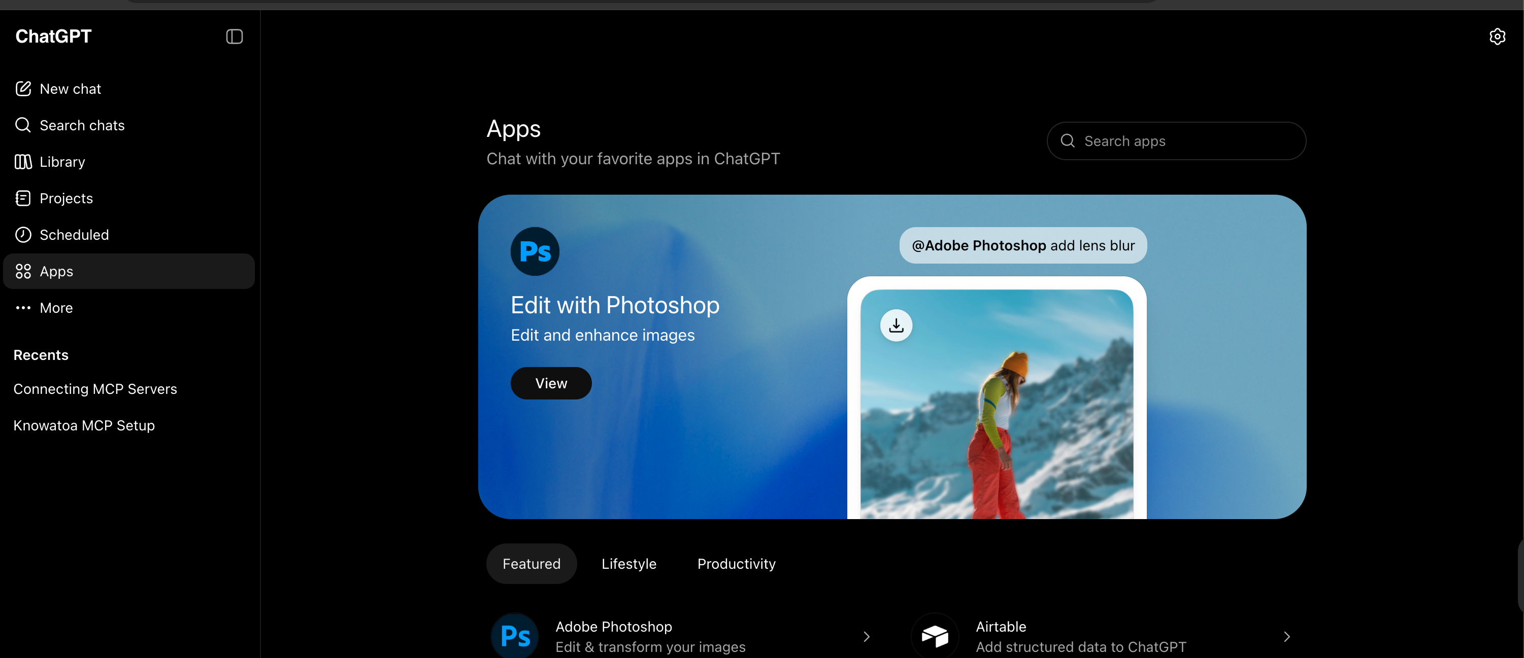Open the Knowatoa MCP Setup chat

click(x=129, y=425)
